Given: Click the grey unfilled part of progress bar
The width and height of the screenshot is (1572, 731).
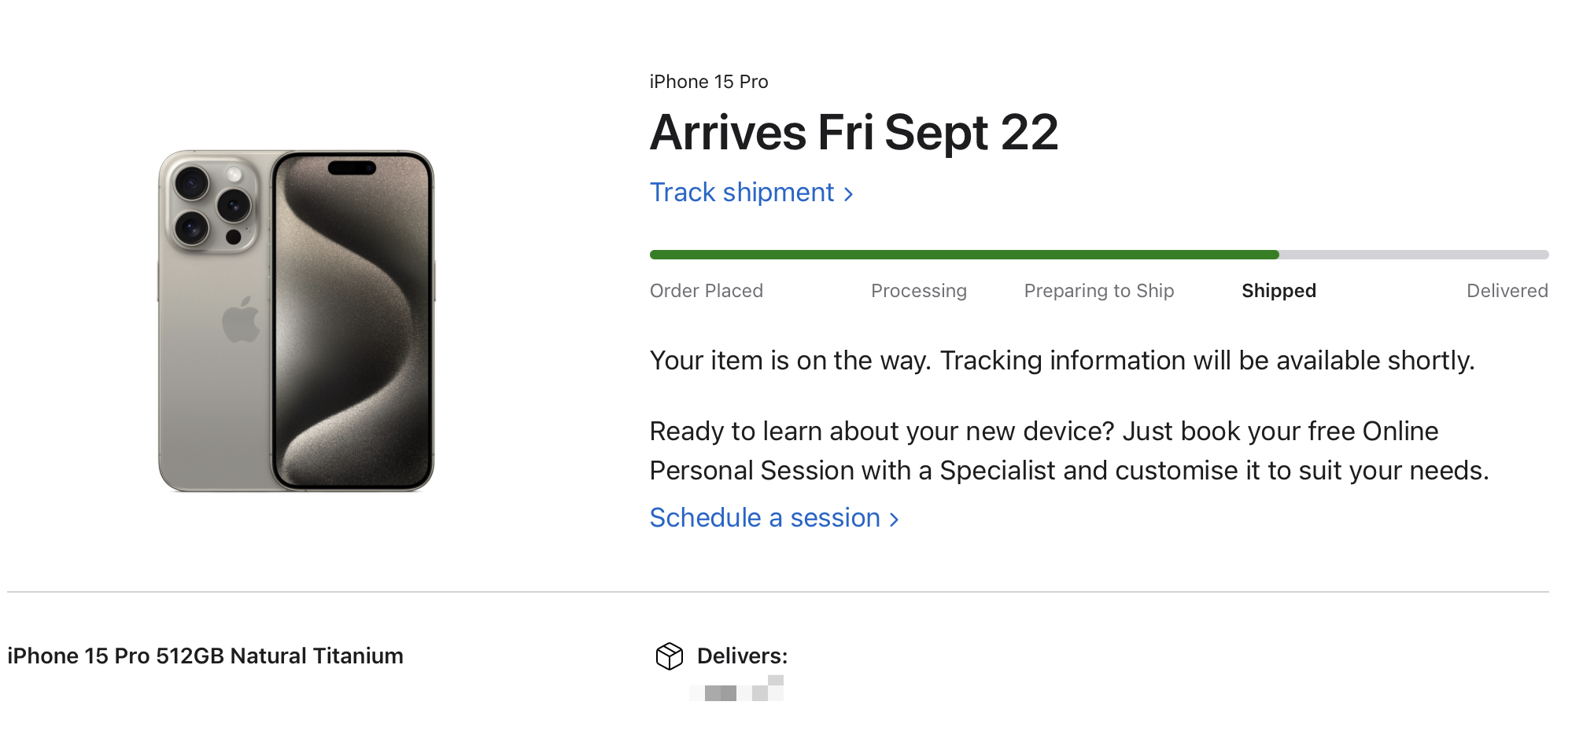Looking at the screenshot, I should (x=1414, y=255).
